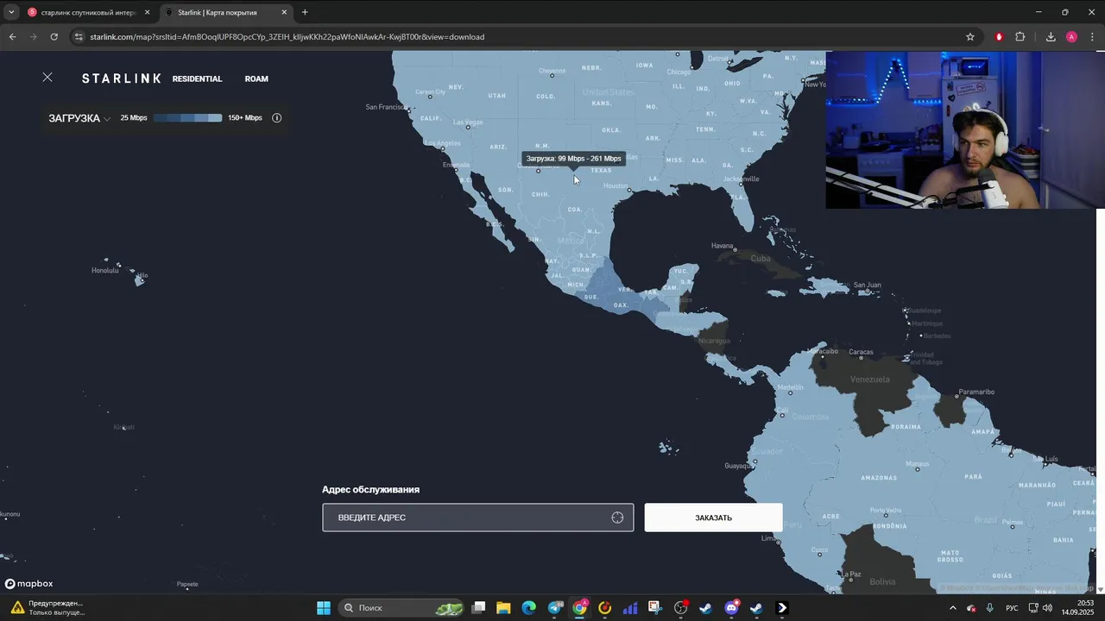Close the Starlink Карта покрытия tab
The image size is (1105, 621).
(284, 13)
